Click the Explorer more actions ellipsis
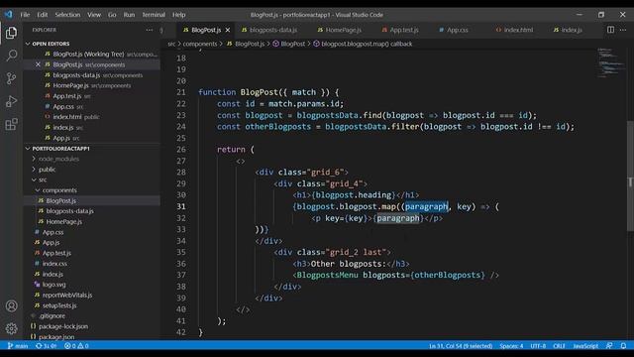The image size is (634, 357). (150, 30)
